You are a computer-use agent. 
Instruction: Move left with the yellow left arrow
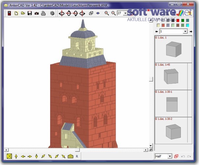pos(23,156)
